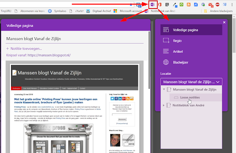Open Digitaal Archief bookmark

(x=99, y=11)
